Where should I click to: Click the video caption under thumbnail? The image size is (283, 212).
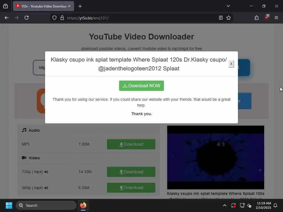(216, 196)
